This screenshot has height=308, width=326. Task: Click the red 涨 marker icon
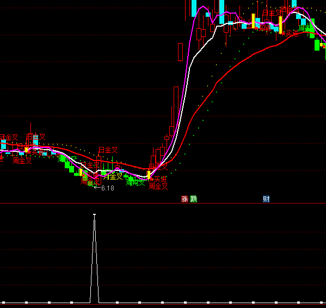point(184,199)
